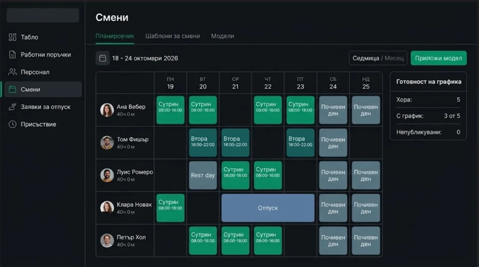Select Луис Ромеро's avatar

(x=107, y=175)
